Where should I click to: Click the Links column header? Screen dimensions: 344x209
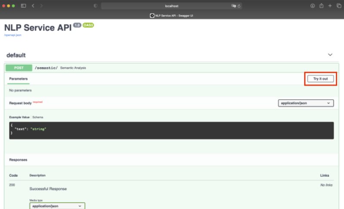point(325,175)
